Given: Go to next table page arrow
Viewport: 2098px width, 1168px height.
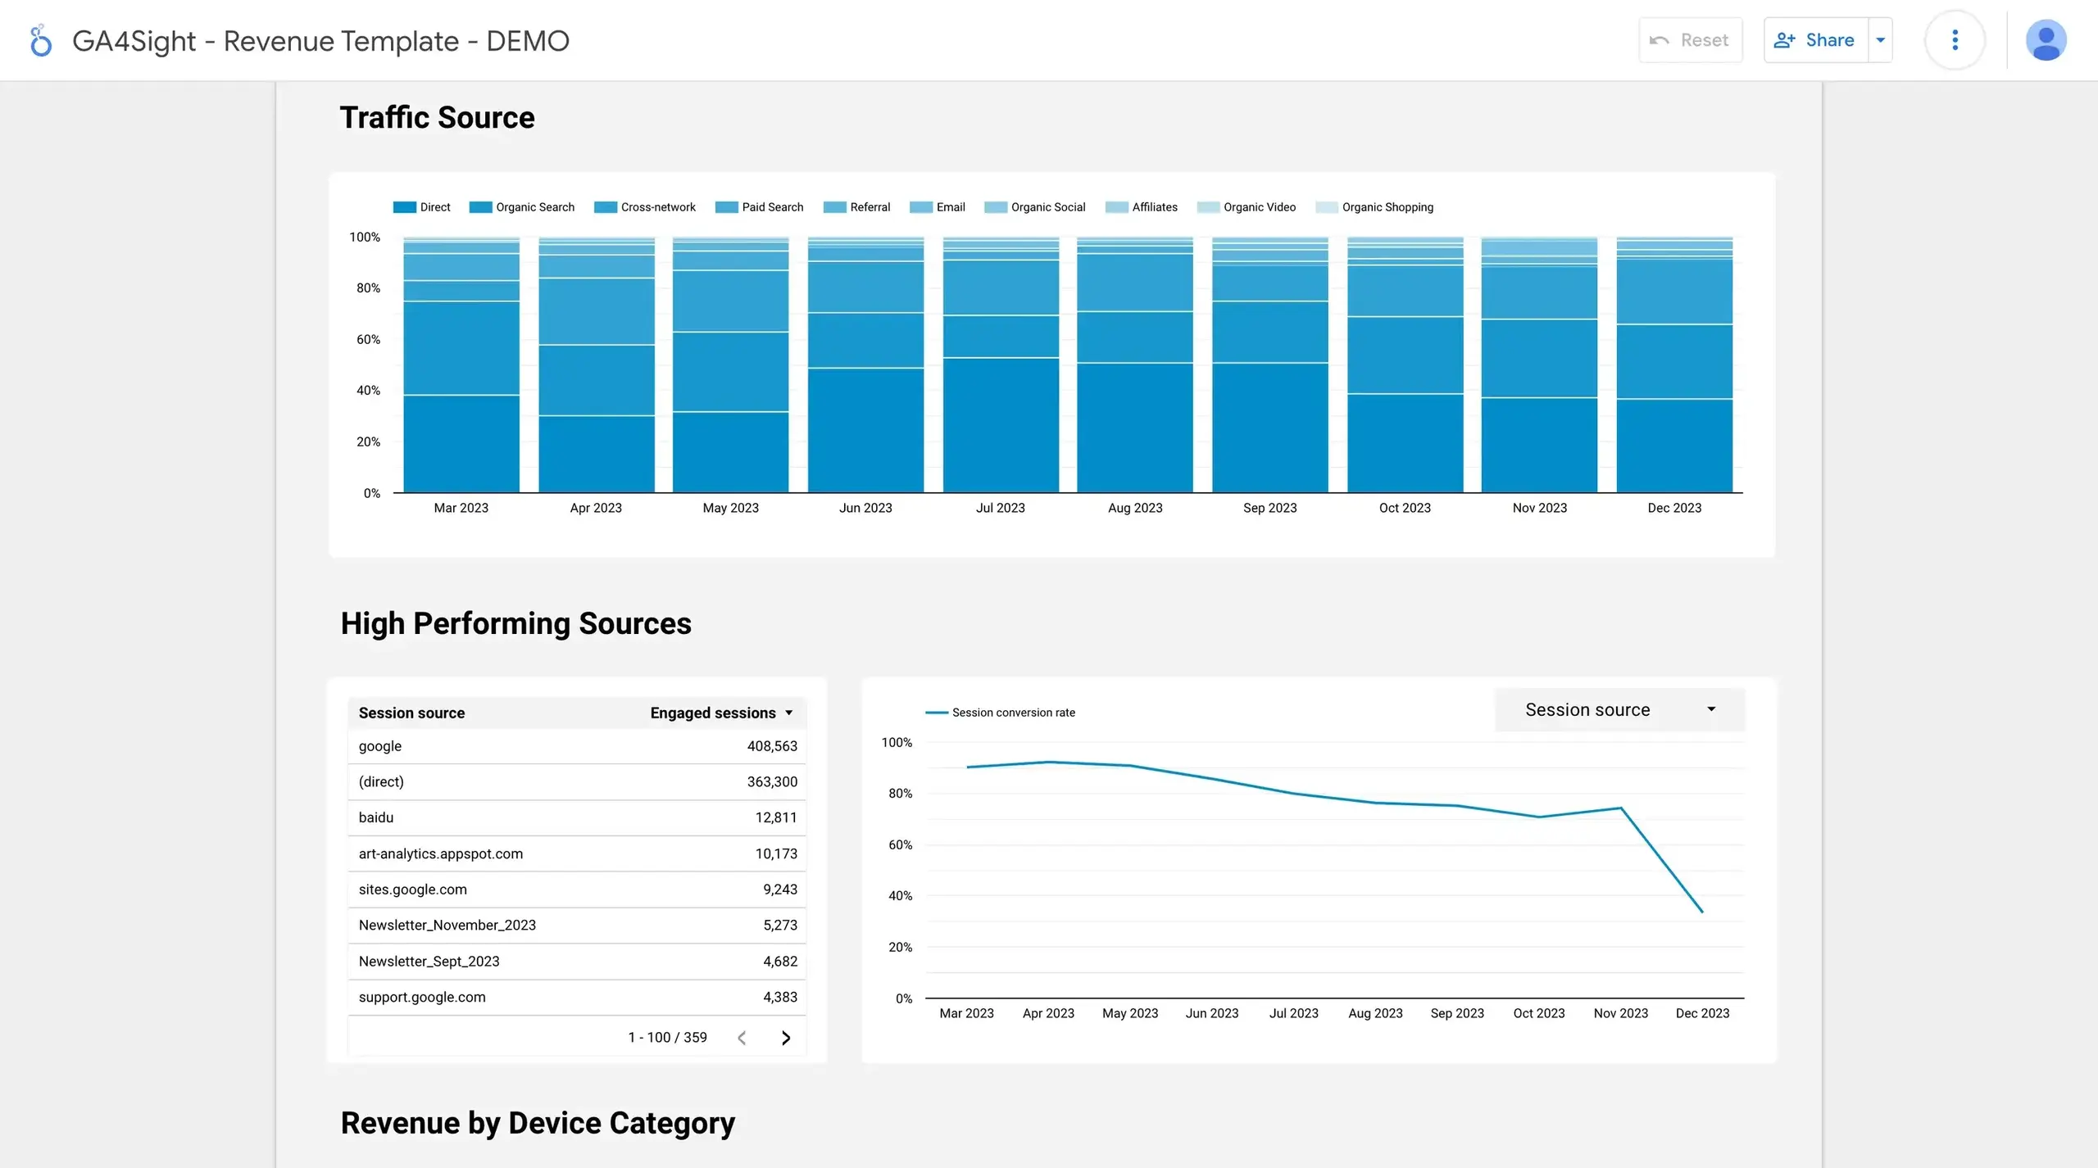Looking at the screenshot, I should 785,1038.
